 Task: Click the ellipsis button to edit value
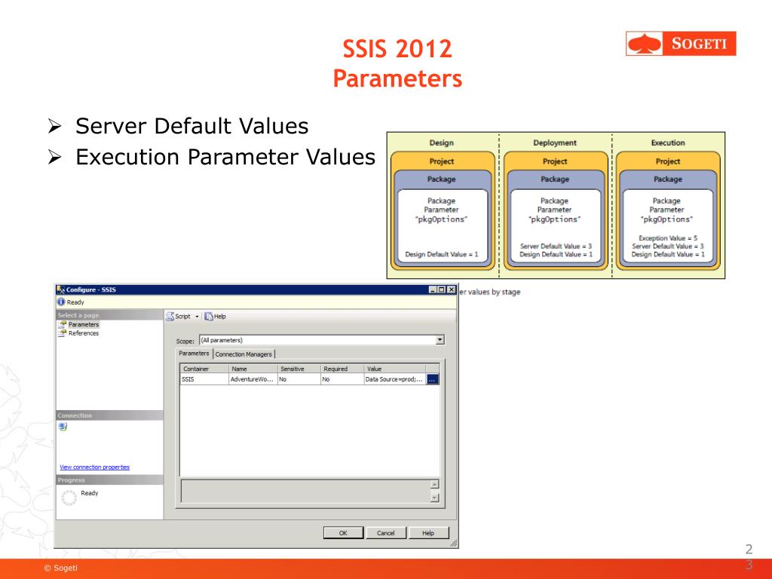(432, 380)
